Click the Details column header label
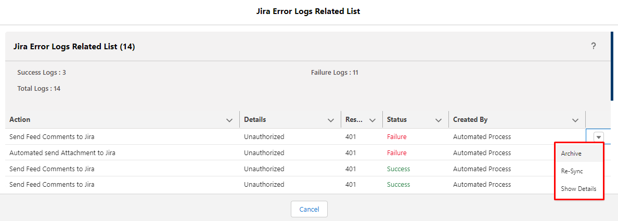Image resolution: width=618 pixels, height=221 pixels. pos(255,119)
